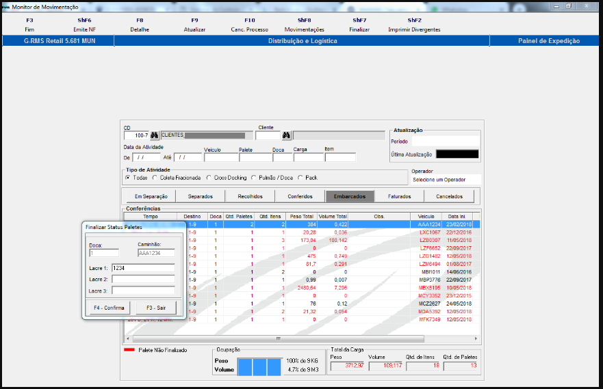This screenshot has width=603, height=389.
Task: Select Cross Docking radio option
Action: point(209,178)
